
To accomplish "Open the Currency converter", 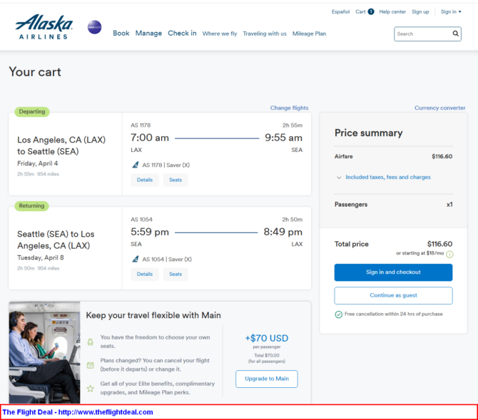I will tap(439, 108).
